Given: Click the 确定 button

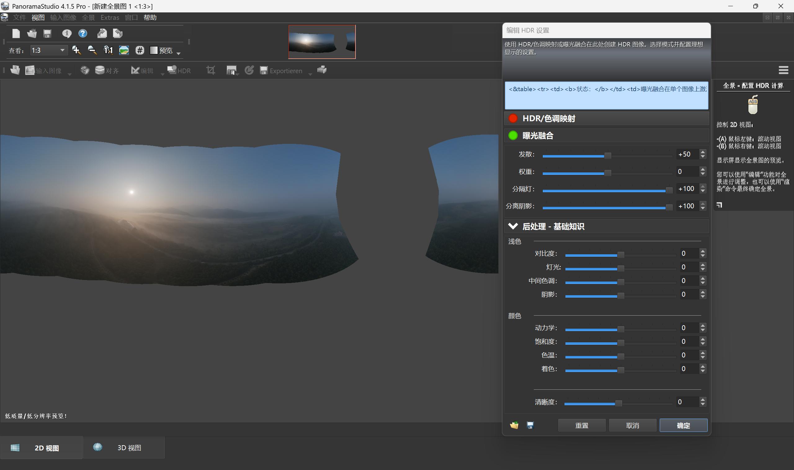Looking at the screenshot, I should click(x=683, y=425).
